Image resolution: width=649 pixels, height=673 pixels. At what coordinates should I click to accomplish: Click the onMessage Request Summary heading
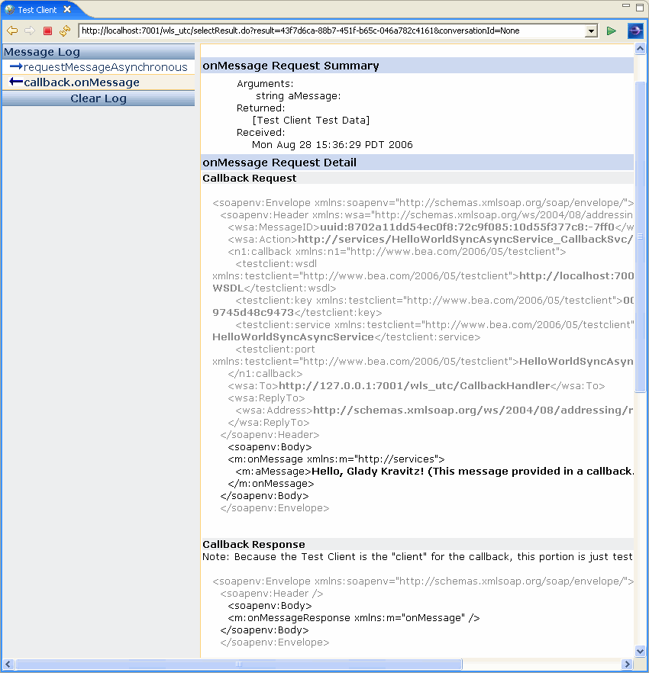pyautogui.click(x=291, y=66)
